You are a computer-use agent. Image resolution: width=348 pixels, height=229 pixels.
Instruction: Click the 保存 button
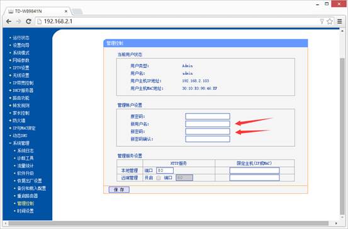tap(119, 189)
